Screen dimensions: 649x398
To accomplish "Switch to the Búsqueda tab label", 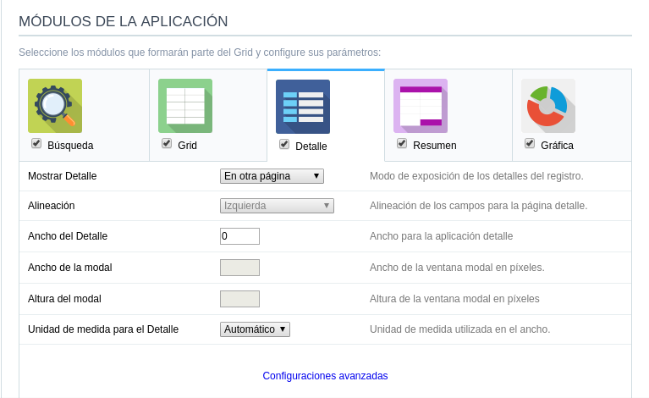I will click(x=70, y=146).
